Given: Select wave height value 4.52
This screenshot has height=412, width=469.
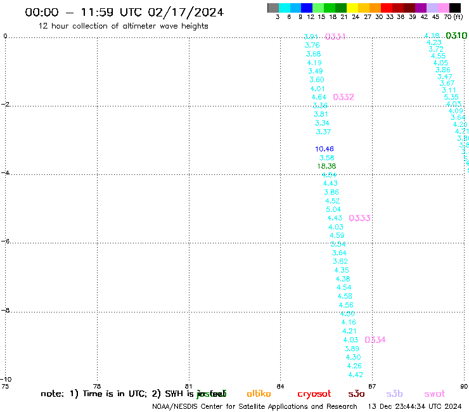Looking at the screenshot, I should 332,201.
